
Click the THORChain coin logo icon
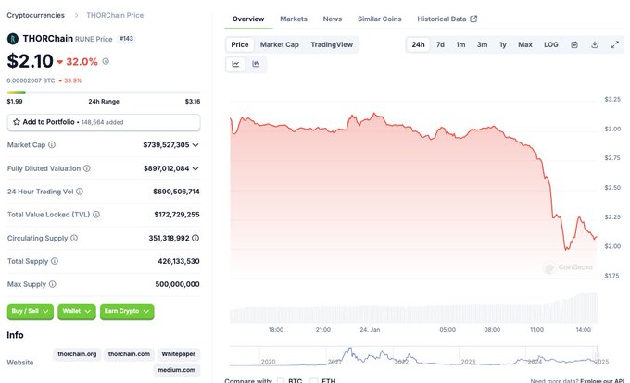(x=13, y=39)
